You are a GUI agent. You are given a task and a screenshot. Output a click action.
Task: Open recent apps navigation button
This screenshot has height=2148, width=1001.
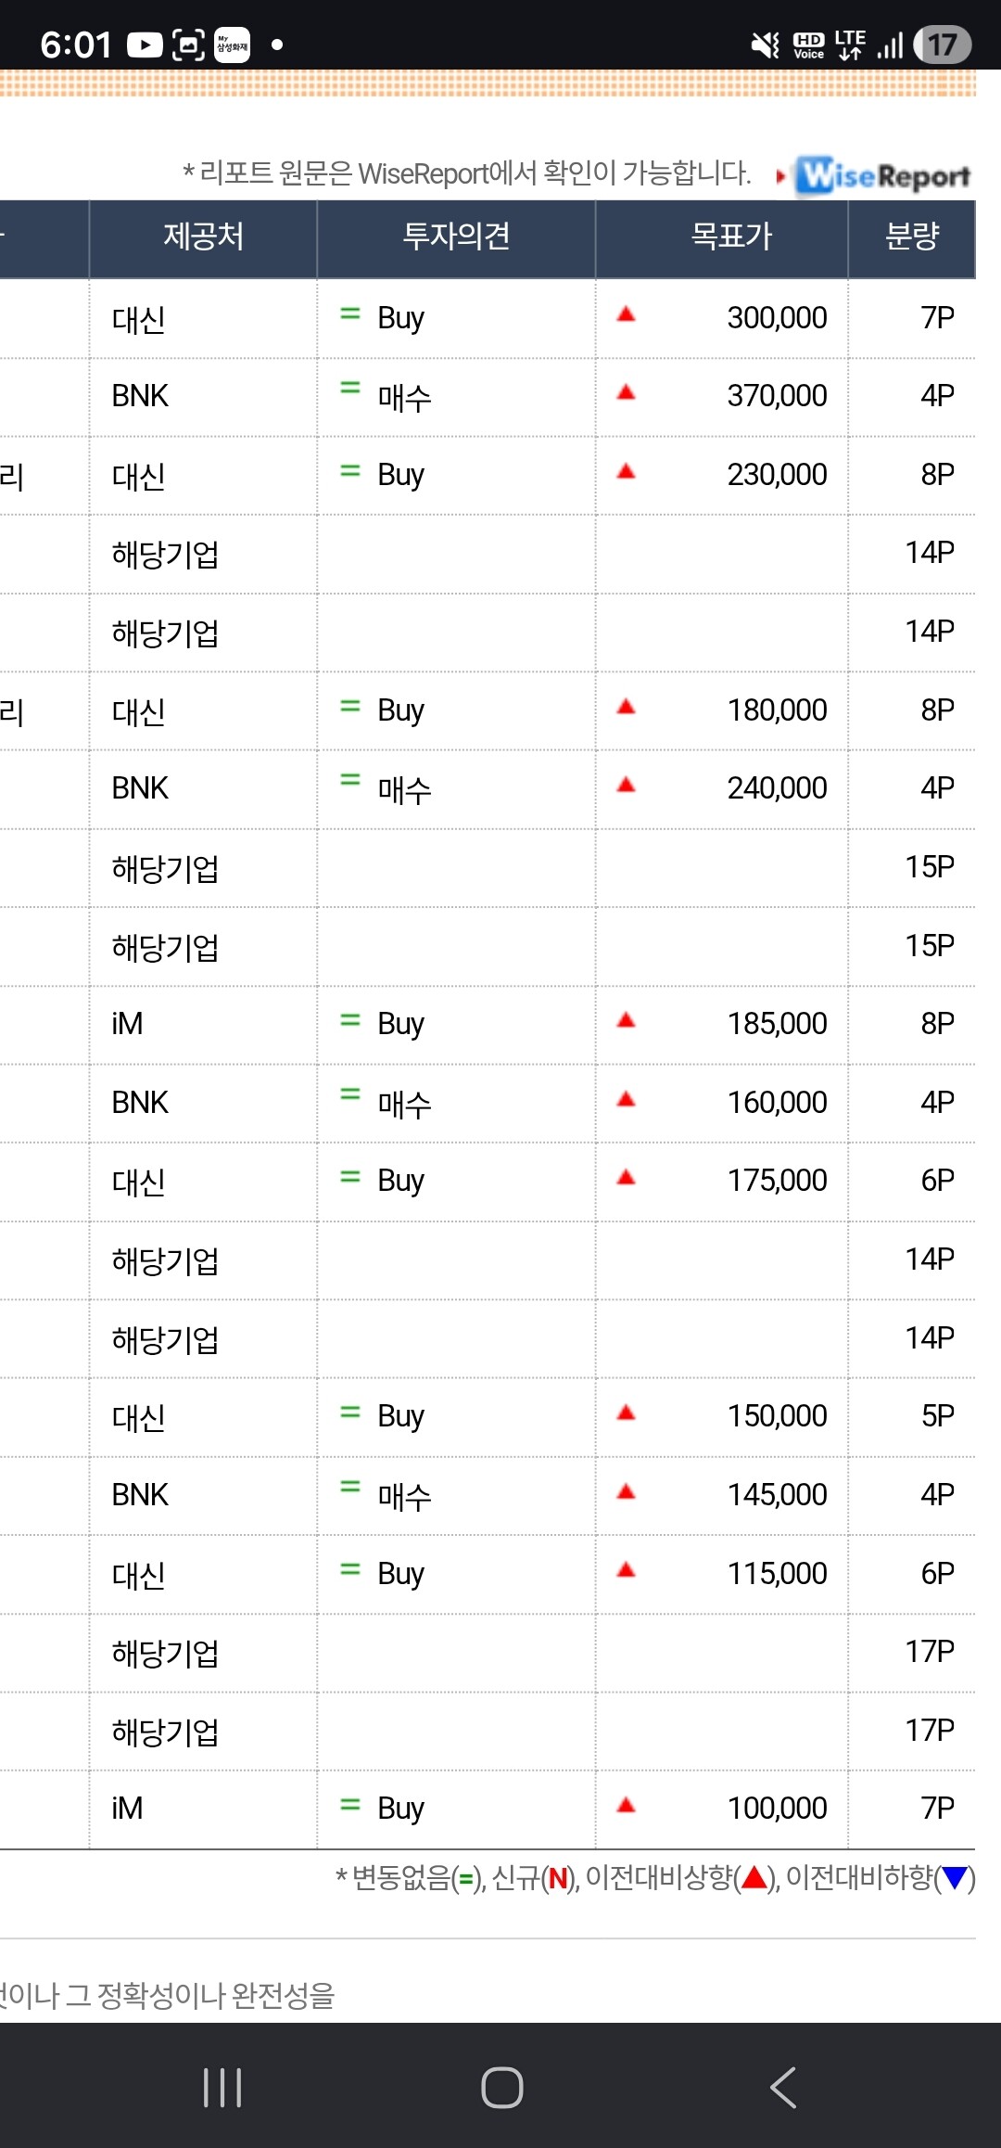point(222,2088)
